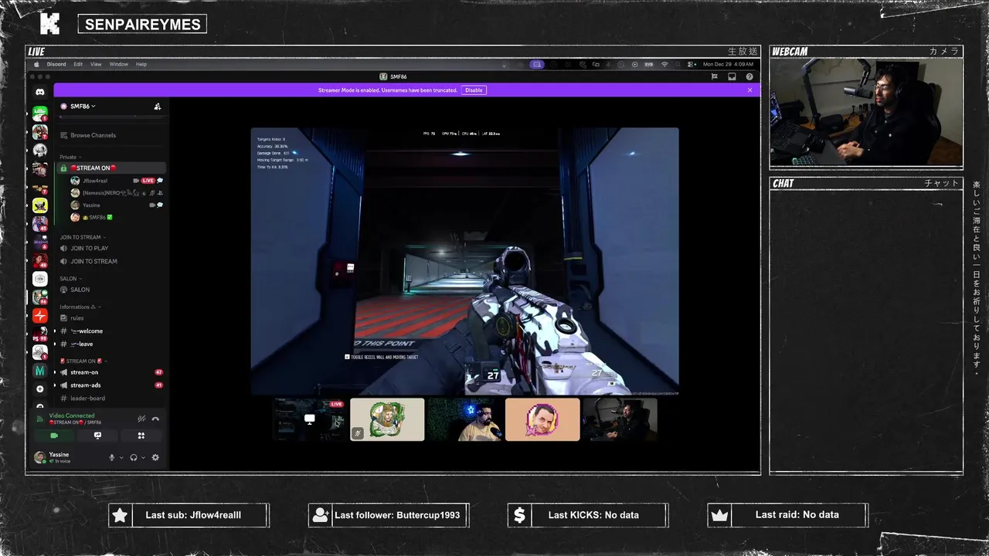Open the green M server icon
989x556 pixels.
[40, 371]
